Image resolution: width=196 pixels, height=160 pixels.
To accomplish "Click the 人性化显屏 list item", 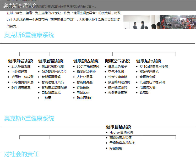I will 85,77.
